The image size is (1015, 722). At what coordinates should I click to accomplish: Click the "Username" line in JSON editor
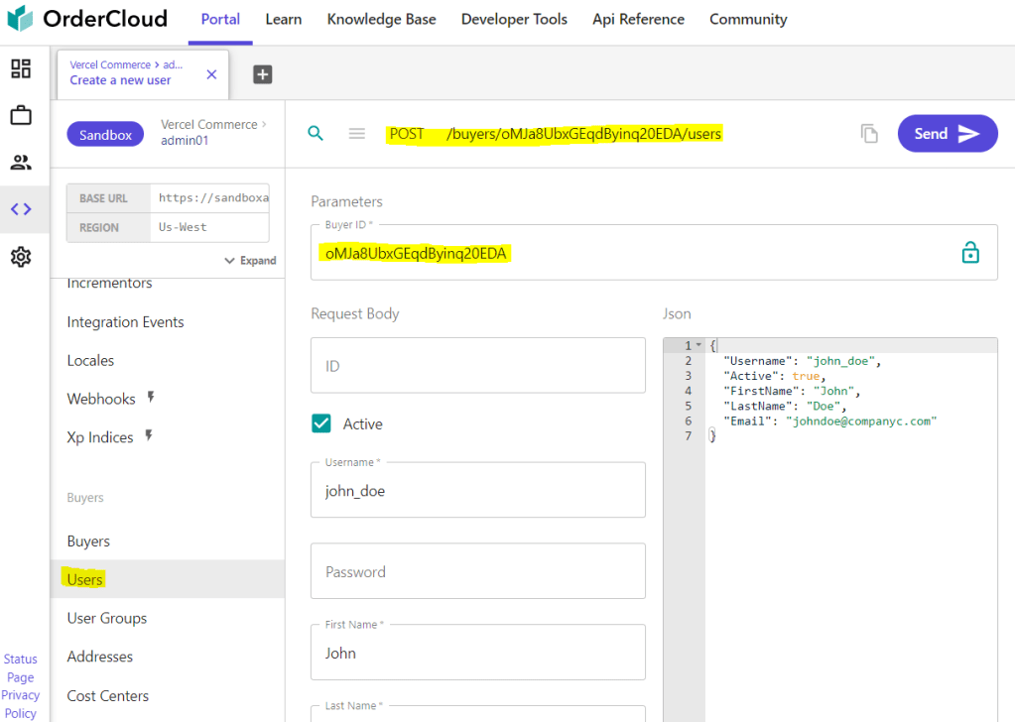pos(802,361)
